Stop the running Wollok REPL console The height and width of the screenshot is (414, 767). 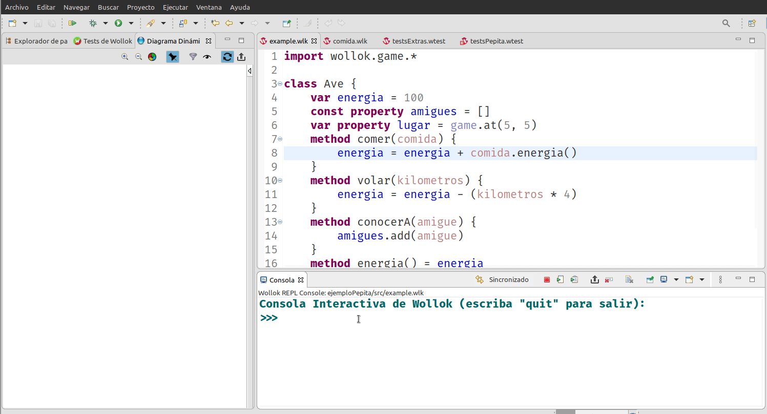547,280
